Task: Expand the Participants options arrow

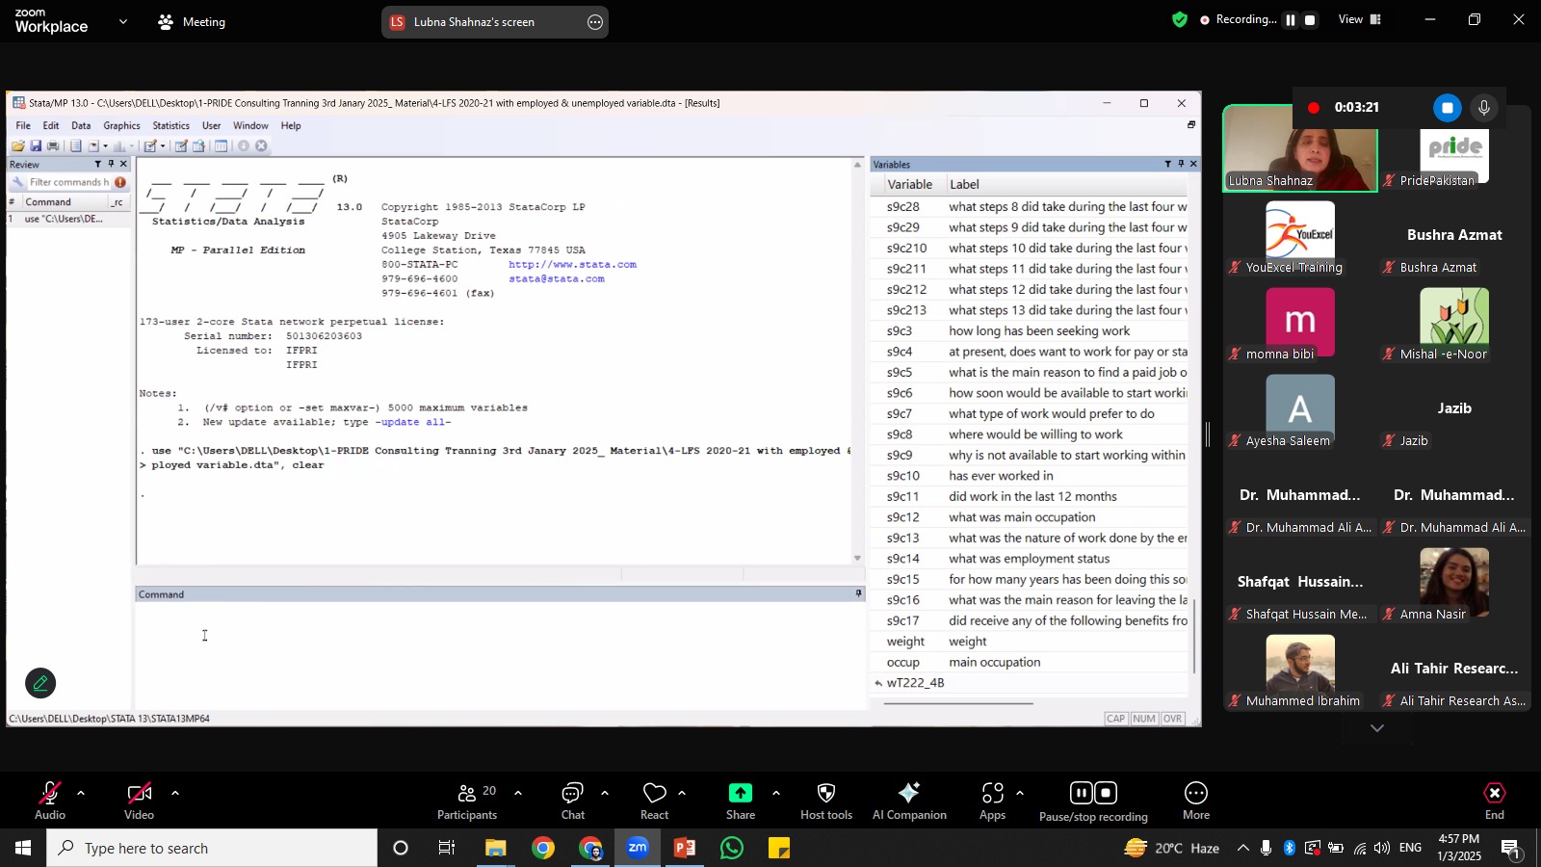Action: 518,794
